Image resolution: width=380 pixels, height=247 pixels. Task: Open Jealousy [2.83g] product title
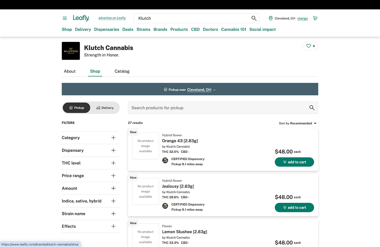(x=178, y=186)
